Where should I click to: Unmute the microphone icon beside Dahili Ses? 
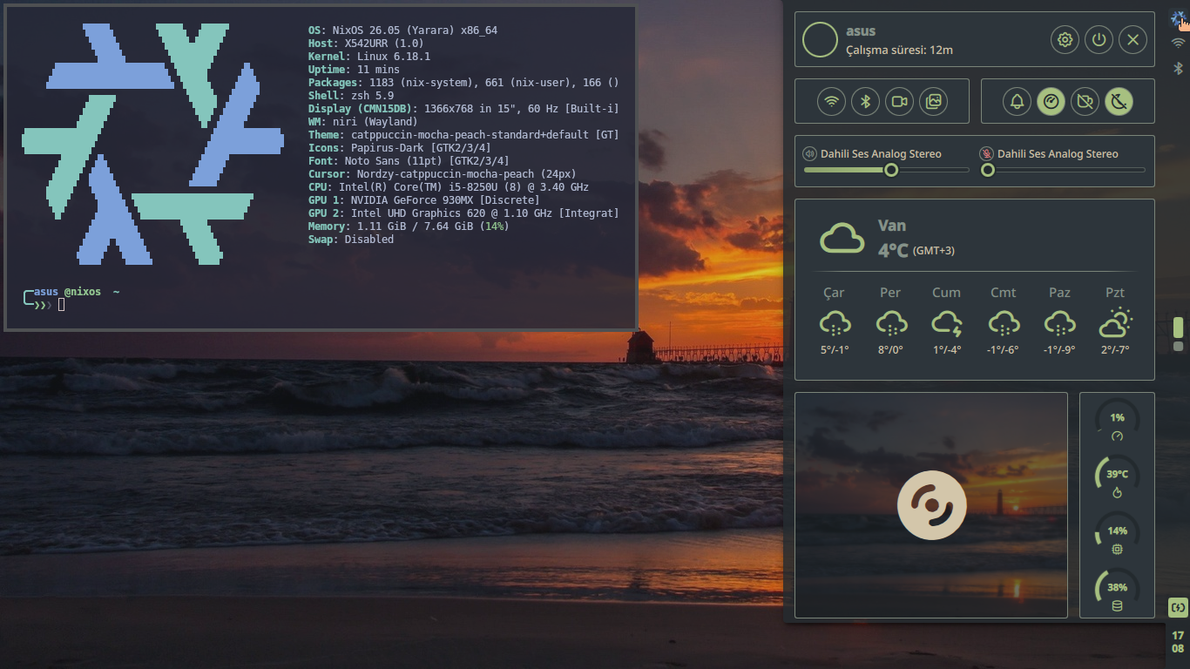point(986,154)
